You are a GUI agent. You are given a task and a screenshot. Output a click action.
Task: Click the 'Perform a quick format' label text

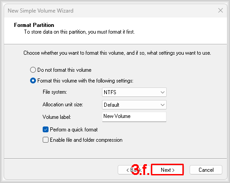click(74, 130)
